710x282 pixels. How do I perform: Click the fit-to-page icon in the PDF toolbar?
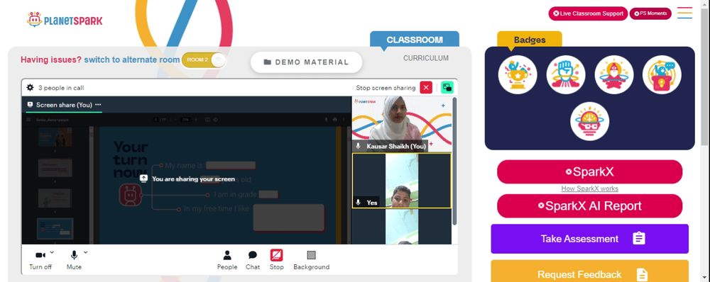[x=207, y=120]
